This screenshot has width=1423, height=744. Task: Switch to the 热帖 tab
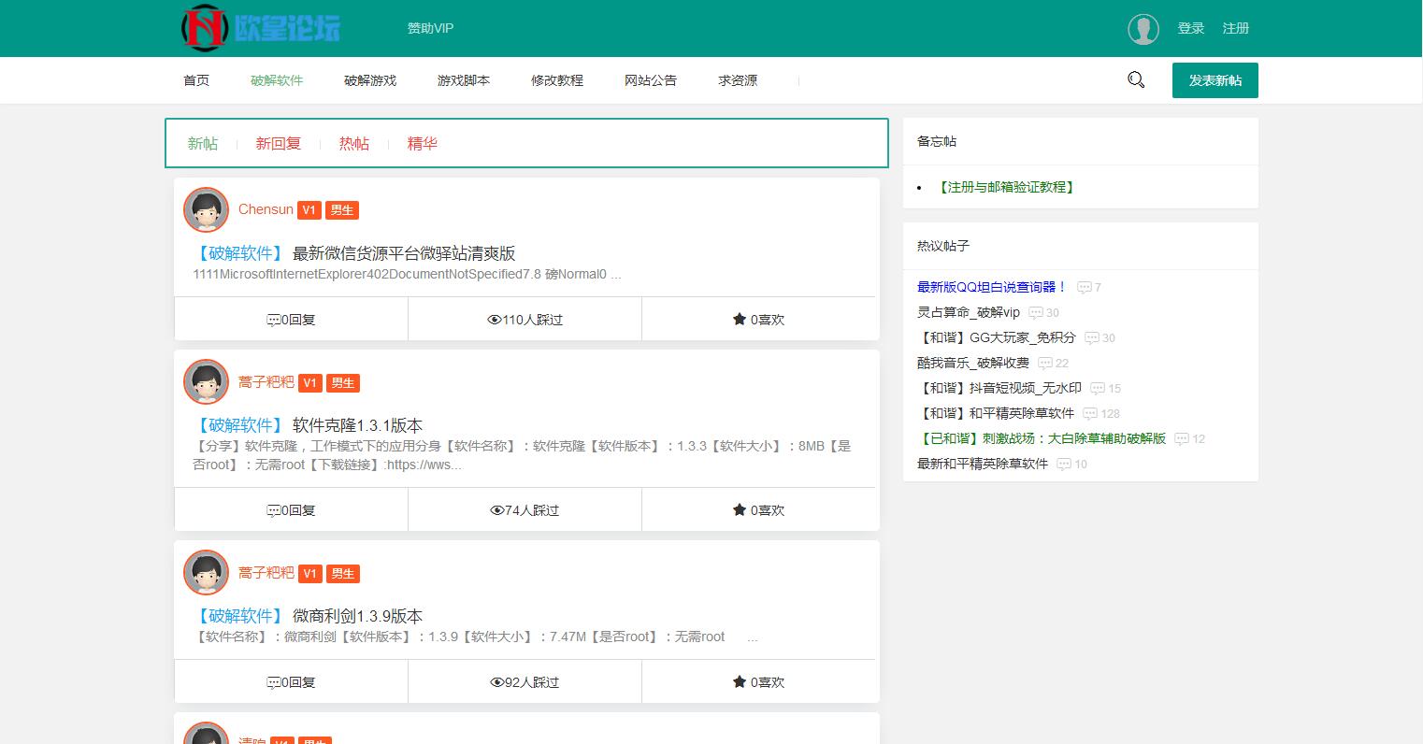click(354, 143)
